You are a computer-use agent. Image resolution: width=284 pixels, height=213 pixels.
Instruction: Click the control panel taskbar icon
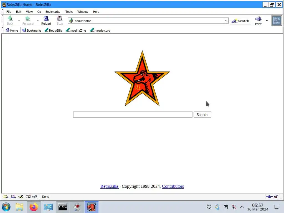(x=48, y=207)
